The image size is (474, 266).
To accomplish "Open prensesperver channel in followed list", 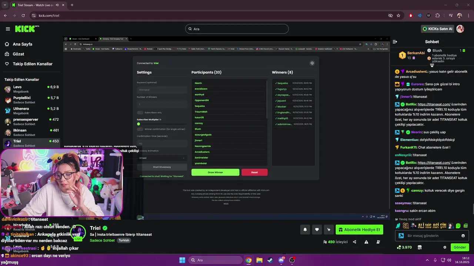I will coord(31,122).
